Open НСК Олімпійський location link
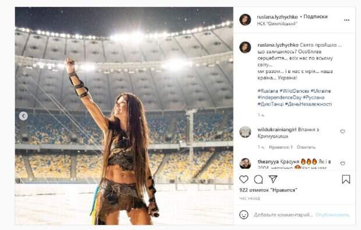Image resolution: width=361 pixels, height=230 pixels. (277, 24)
